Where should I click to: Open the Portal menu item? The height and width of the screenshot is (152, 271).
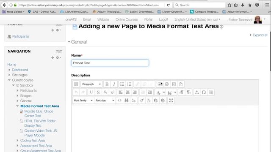pos(148,19)
